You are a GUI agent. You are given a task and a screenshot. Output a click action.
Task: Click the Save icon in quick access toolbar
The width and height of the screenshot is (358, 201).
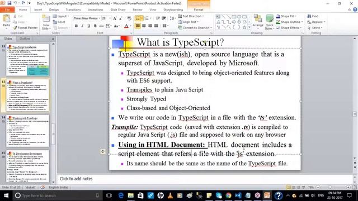(x=10, y=3)
